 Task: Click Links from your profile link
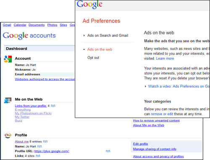pos(31,106)
